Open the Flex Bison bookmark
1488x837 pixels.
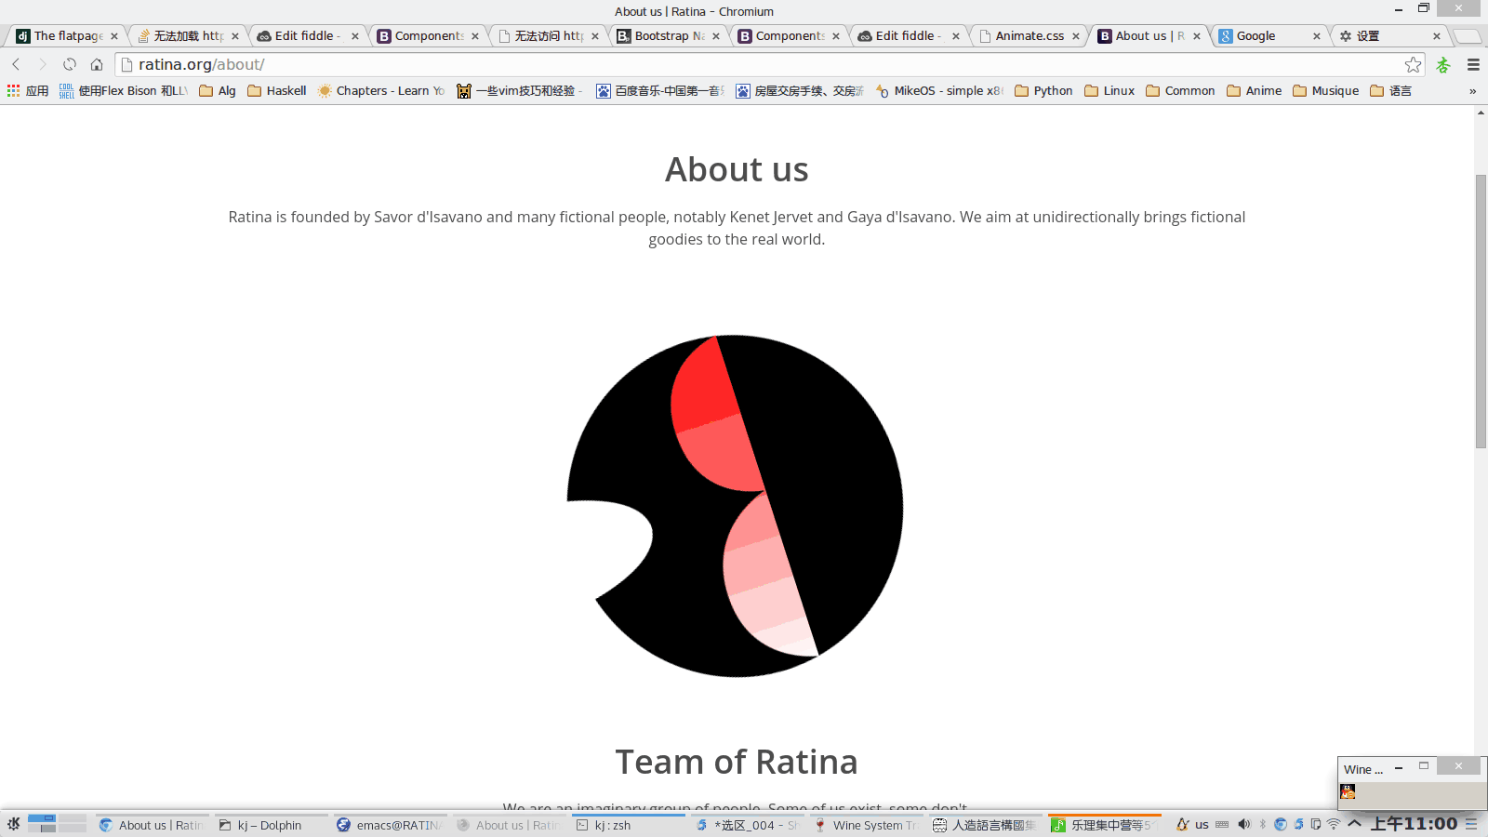pyautogui.click(x=124, y=90)
